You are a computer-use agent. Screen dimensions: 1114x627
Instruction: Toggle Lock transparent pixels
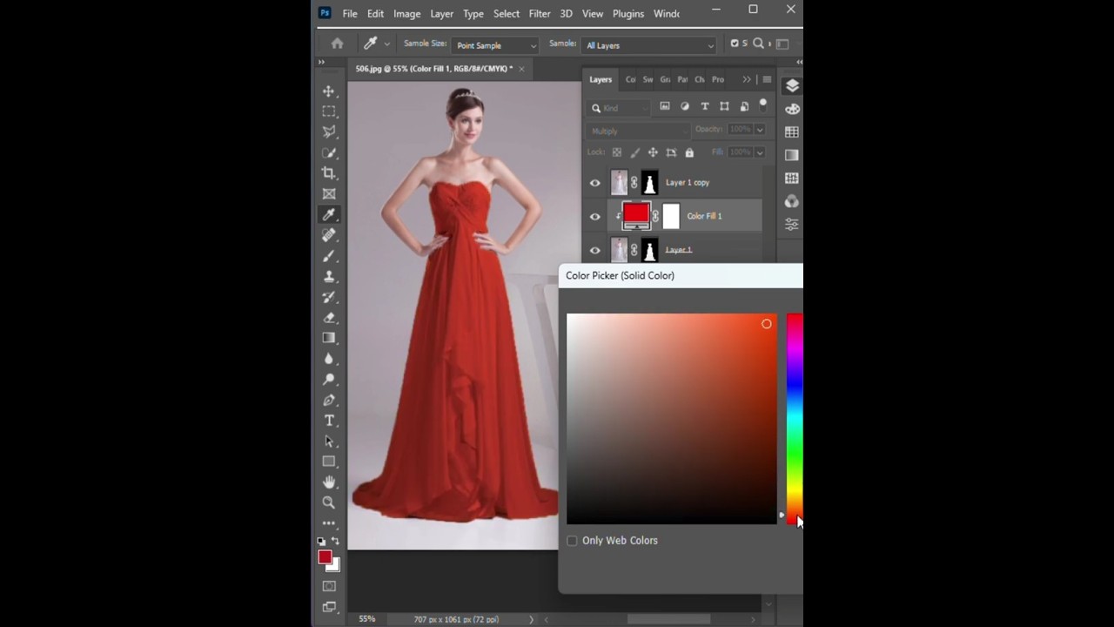pos(617,152)
